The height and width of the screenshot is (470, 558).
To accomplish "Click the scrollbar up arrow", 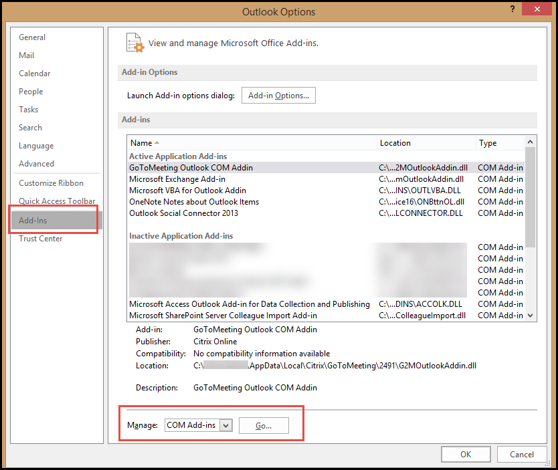I will pyautogui.click(x=531, y=142).
